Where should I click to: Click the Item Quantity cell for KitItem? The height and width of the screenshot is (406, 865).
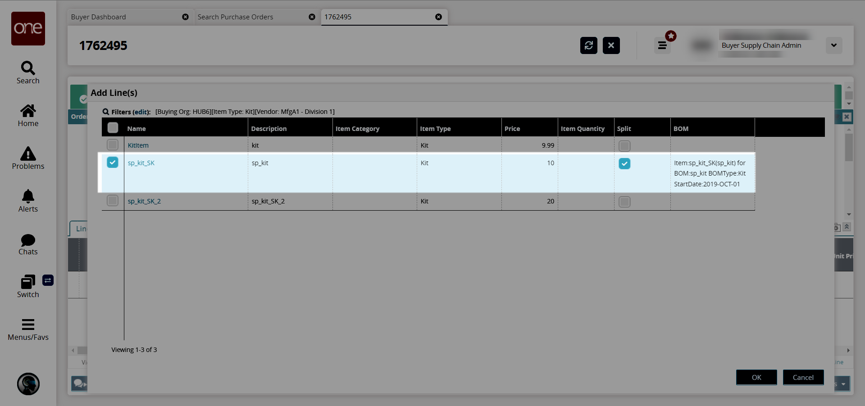pos(586,145)
